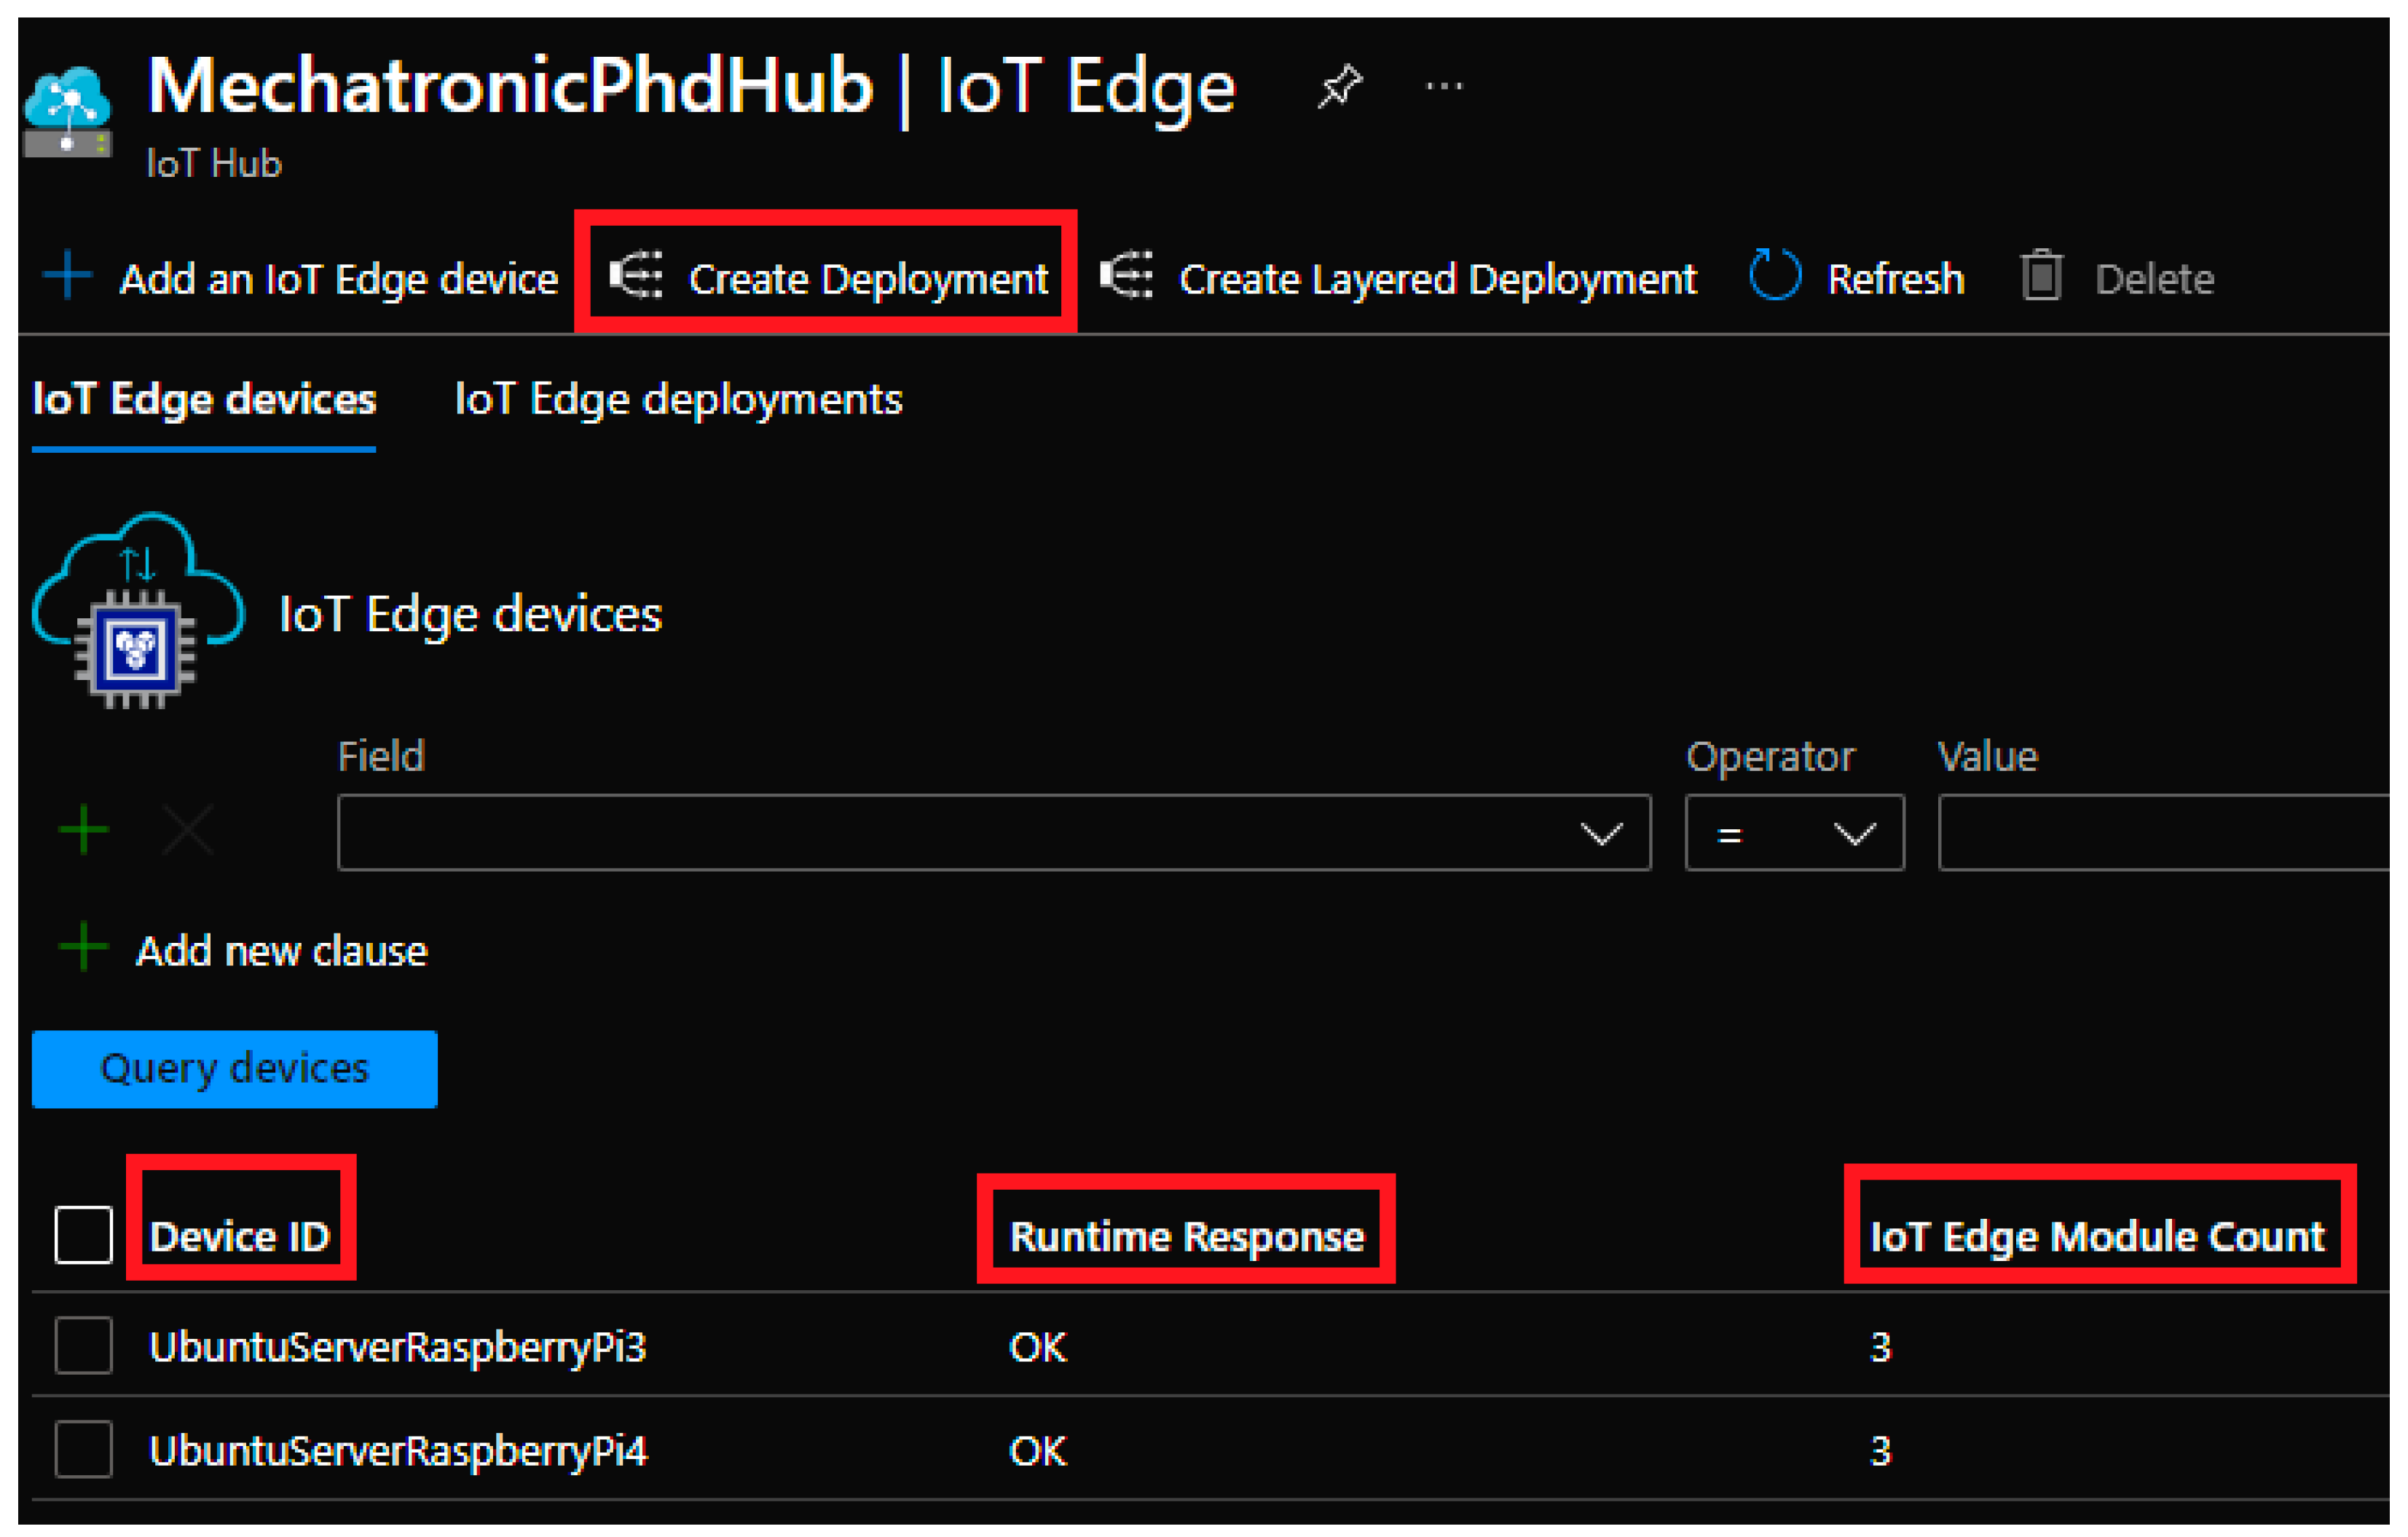Open the Operator dropdown
The image size is (2408, 1537).
pyautogui.click(x=1793, y=832)
